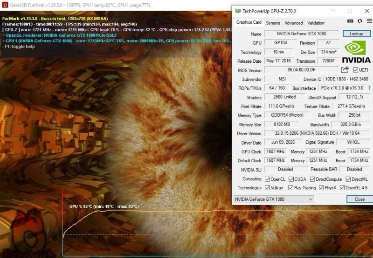Screen dimensions: 373x258
Task: Click the GPU-Z title bar app icon
Action: point(238,11)
